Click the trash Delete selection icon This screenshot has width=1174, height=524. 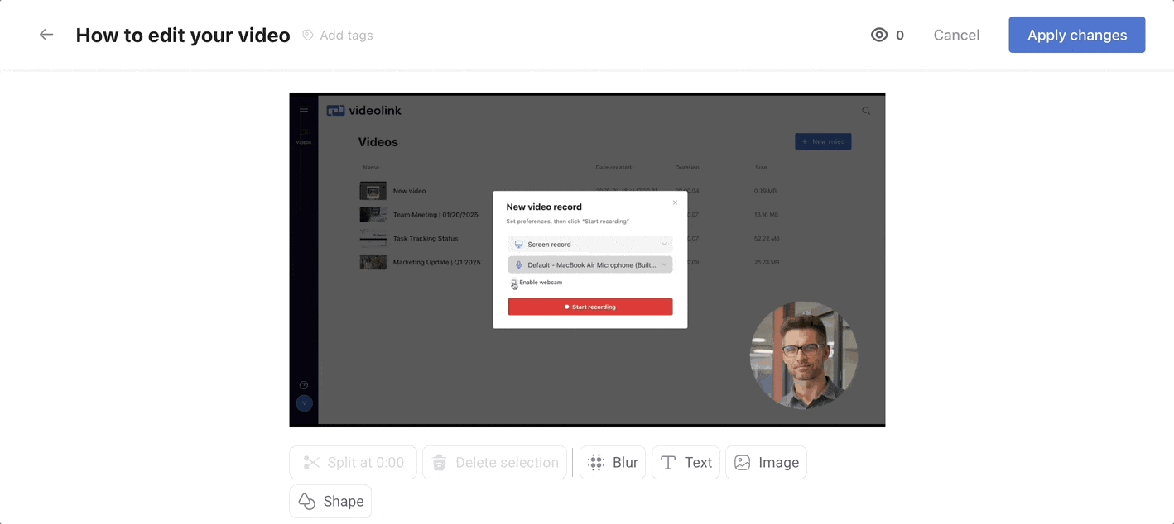(x=439, y=462)
